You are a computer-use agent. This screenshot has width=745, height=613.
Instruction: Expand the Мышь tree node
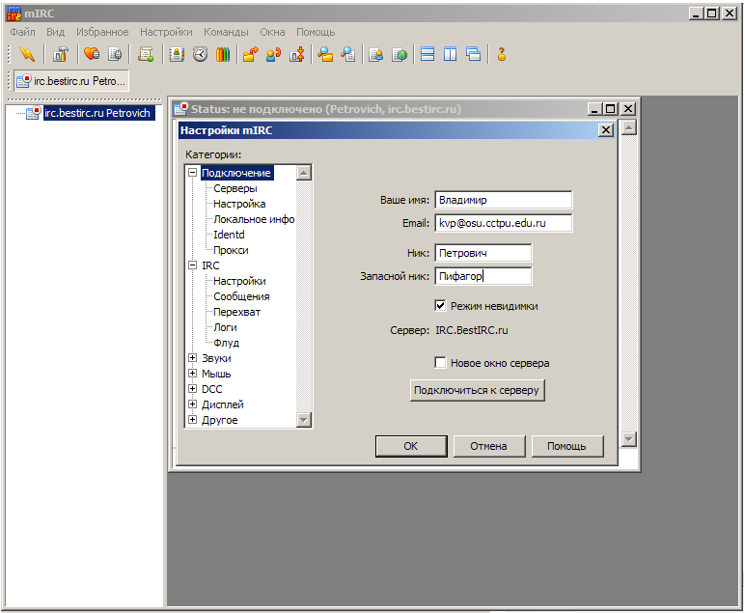point(192,374)
